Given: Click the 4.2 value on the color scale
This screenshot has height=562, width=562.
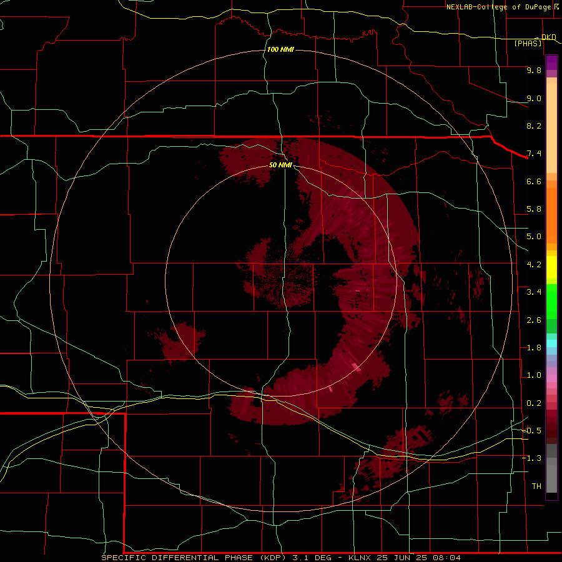Looking at the screenshot, I should pos(534,265).
